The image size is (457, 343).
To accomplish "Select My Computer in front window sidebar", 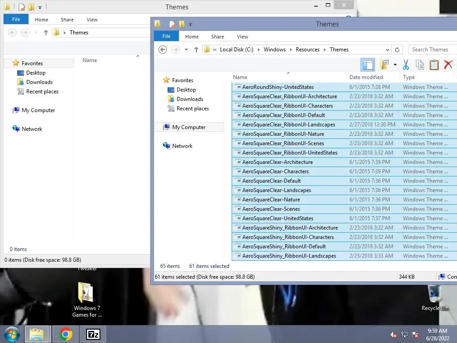I will (x=189, y=127).
